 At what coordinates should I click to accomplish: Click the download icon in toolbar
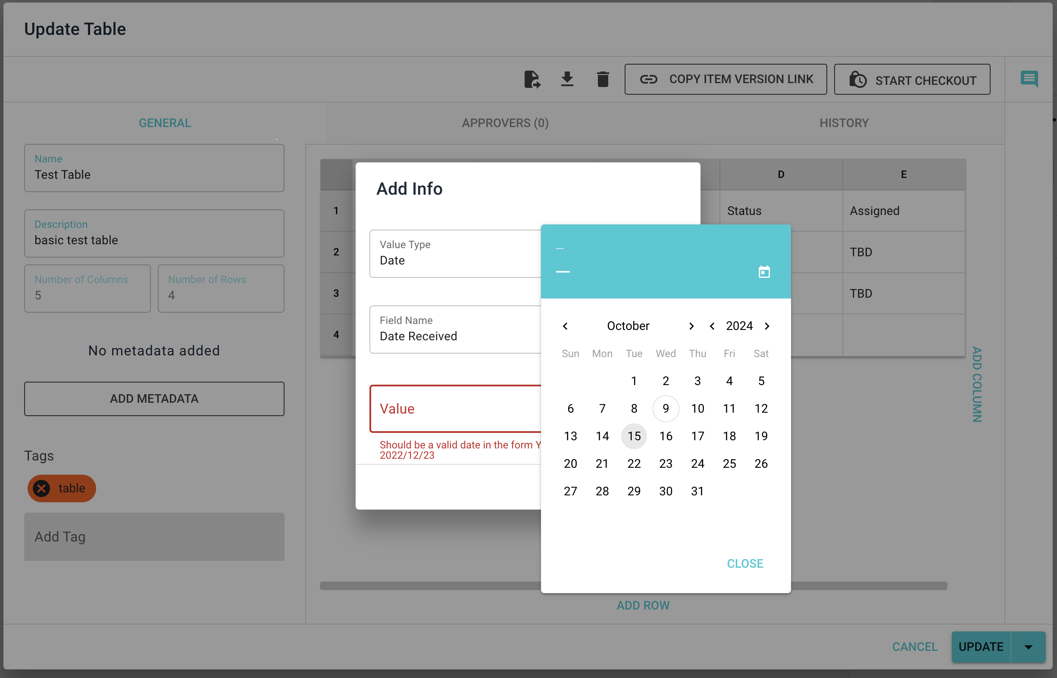coord(567,79)
